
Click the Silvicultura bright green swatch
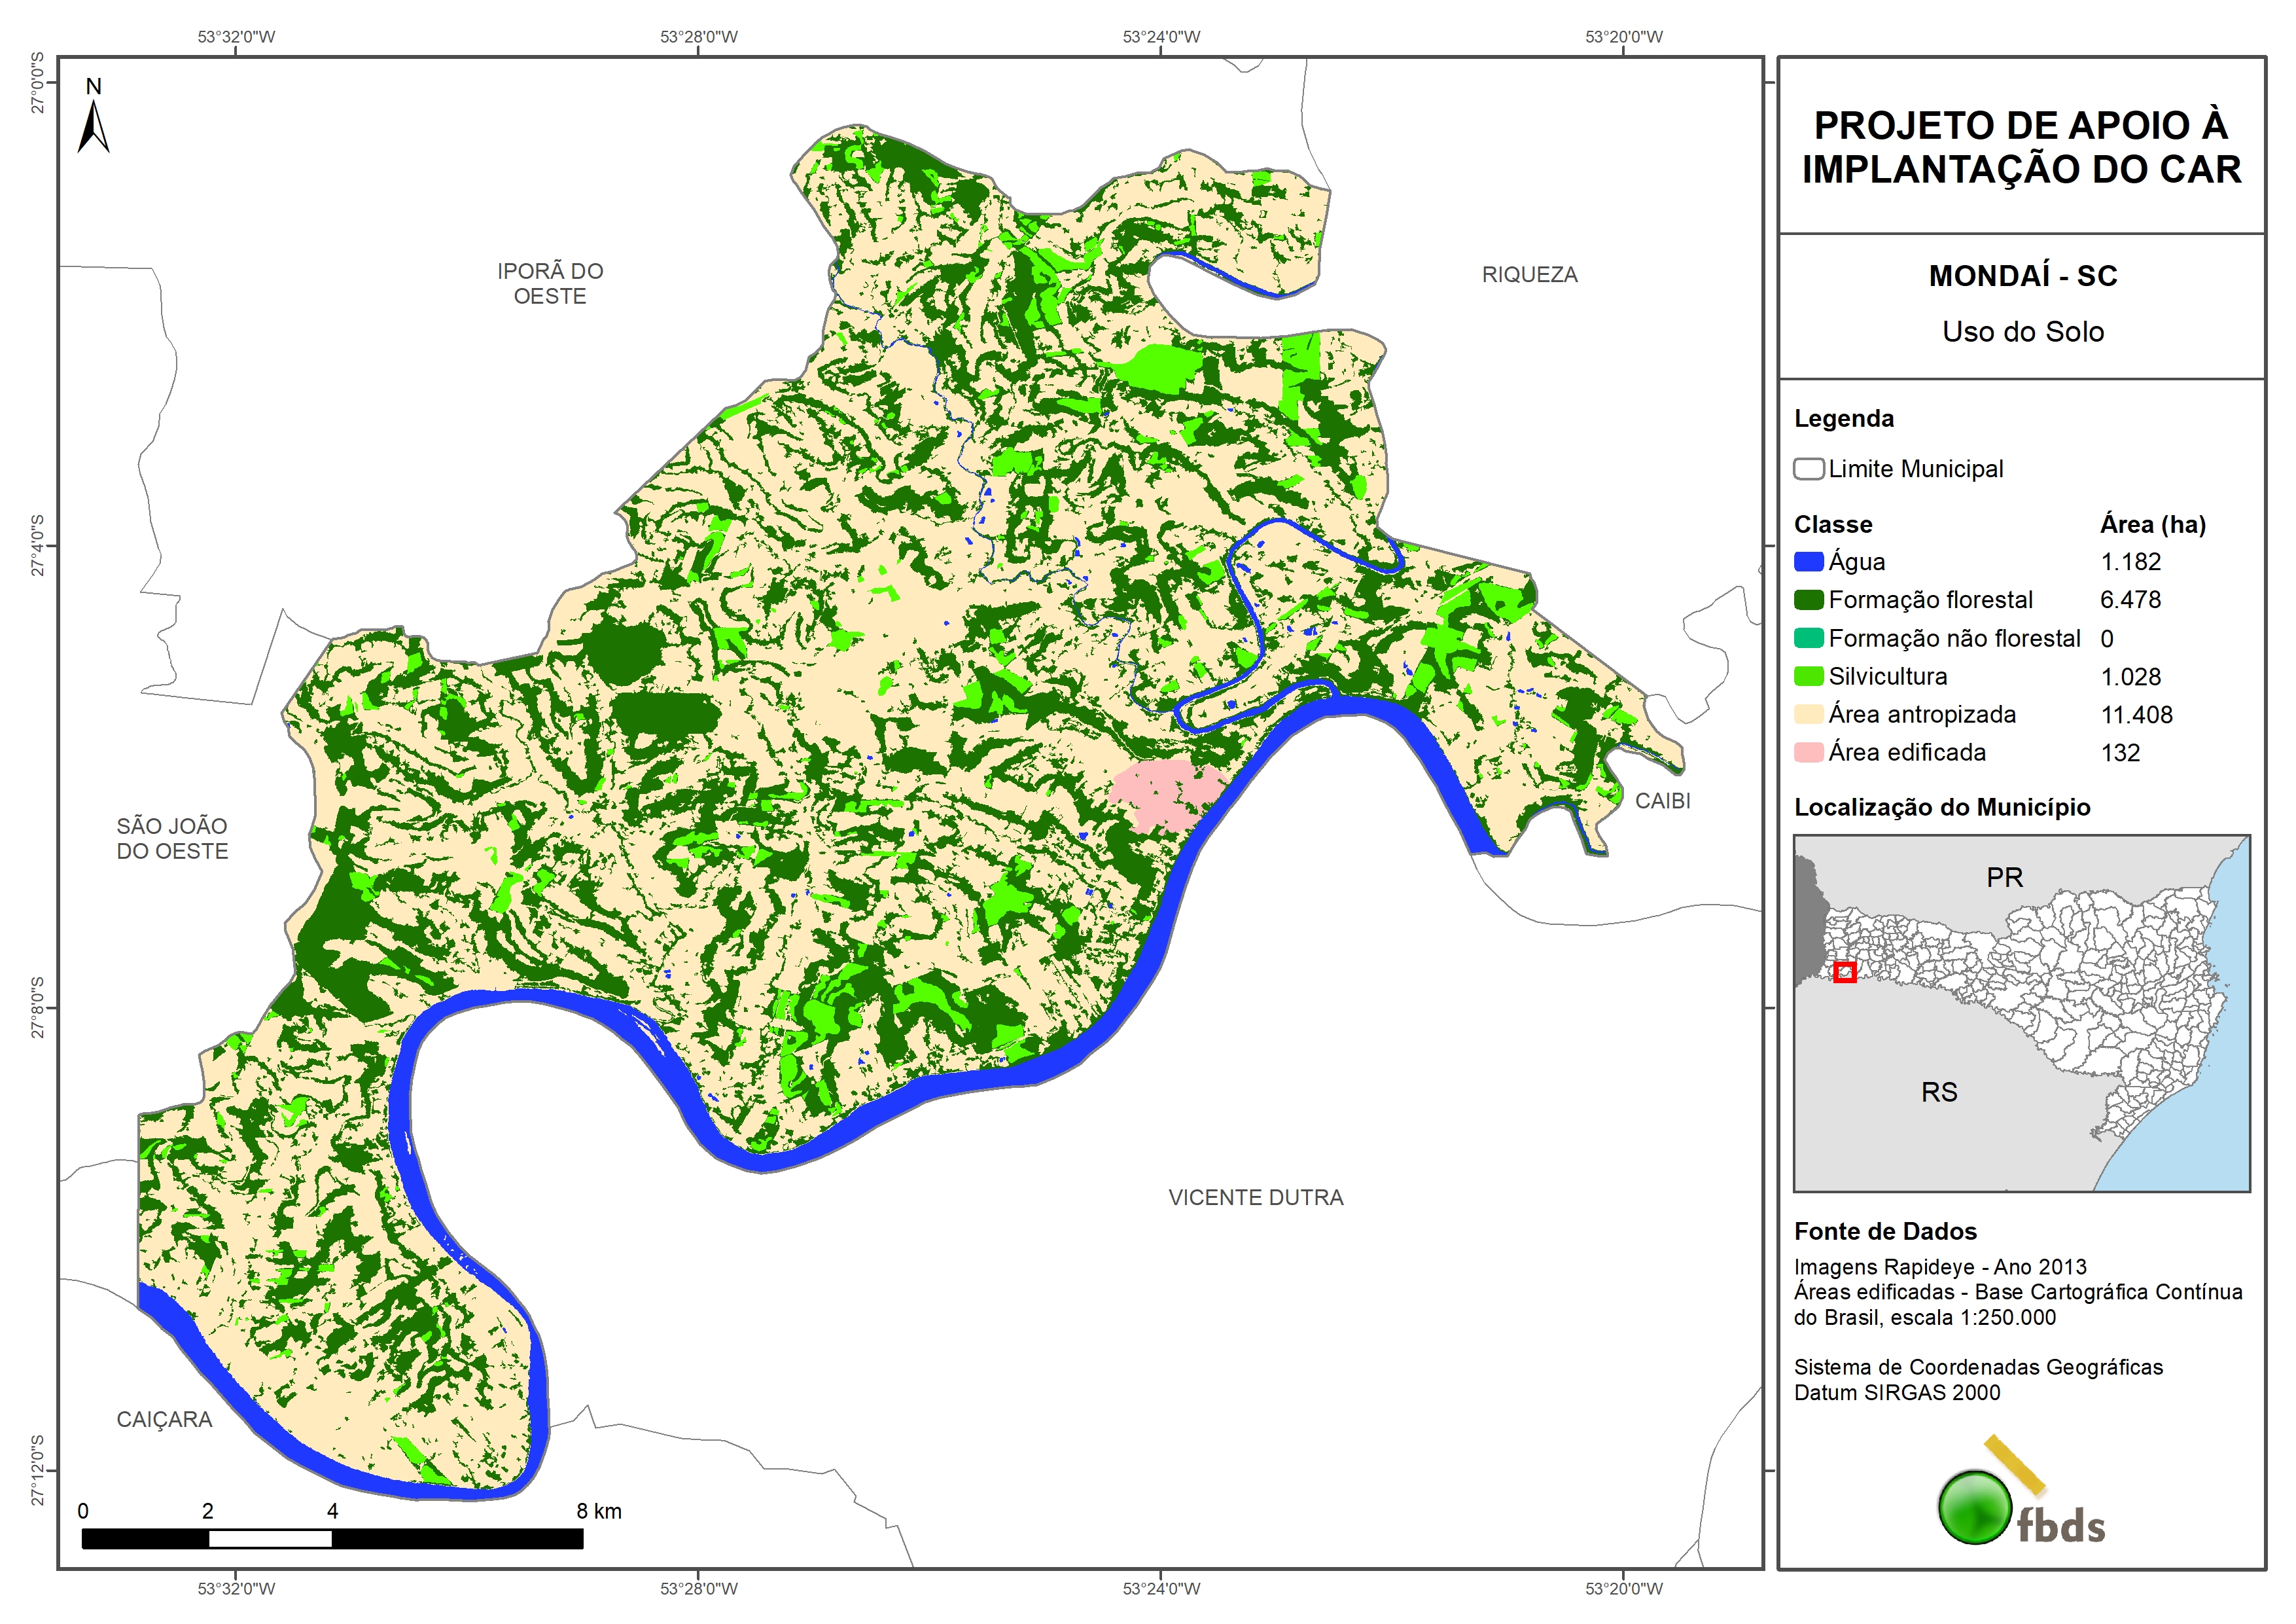(1808, 676)
